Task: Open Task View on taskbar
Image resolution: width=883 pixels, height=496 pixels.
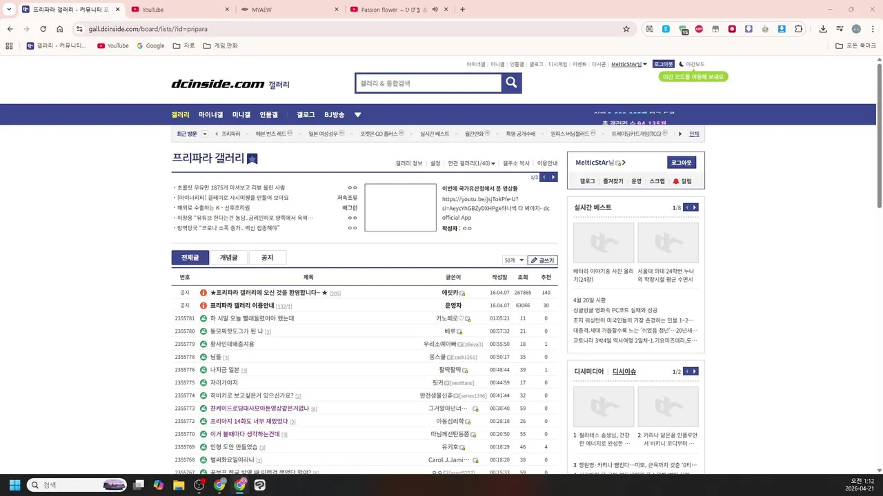Action: tap(139, 485)
